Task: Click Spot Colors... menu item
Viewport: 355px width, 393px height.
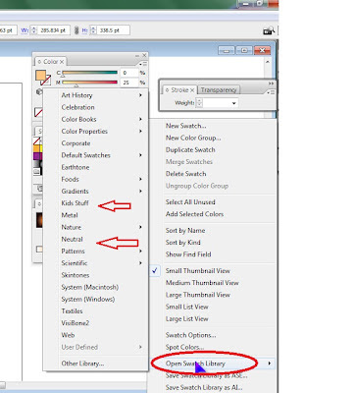Action: [x=213, y=347]
